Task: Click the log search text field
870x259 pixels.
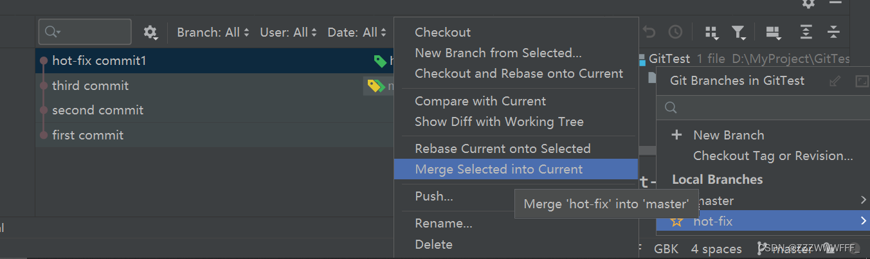Action: click(85, 32)
